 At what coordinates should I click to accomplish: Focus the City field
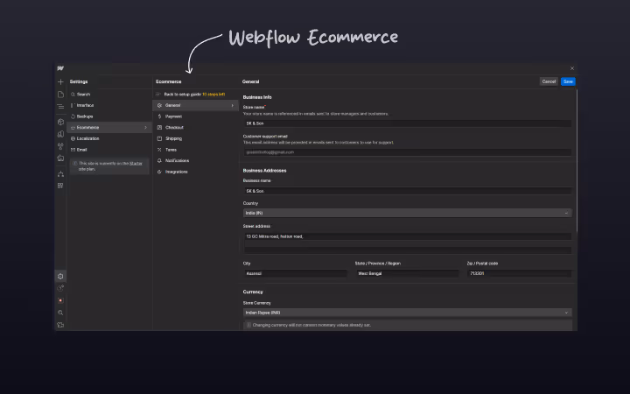(x=295, y=273)
